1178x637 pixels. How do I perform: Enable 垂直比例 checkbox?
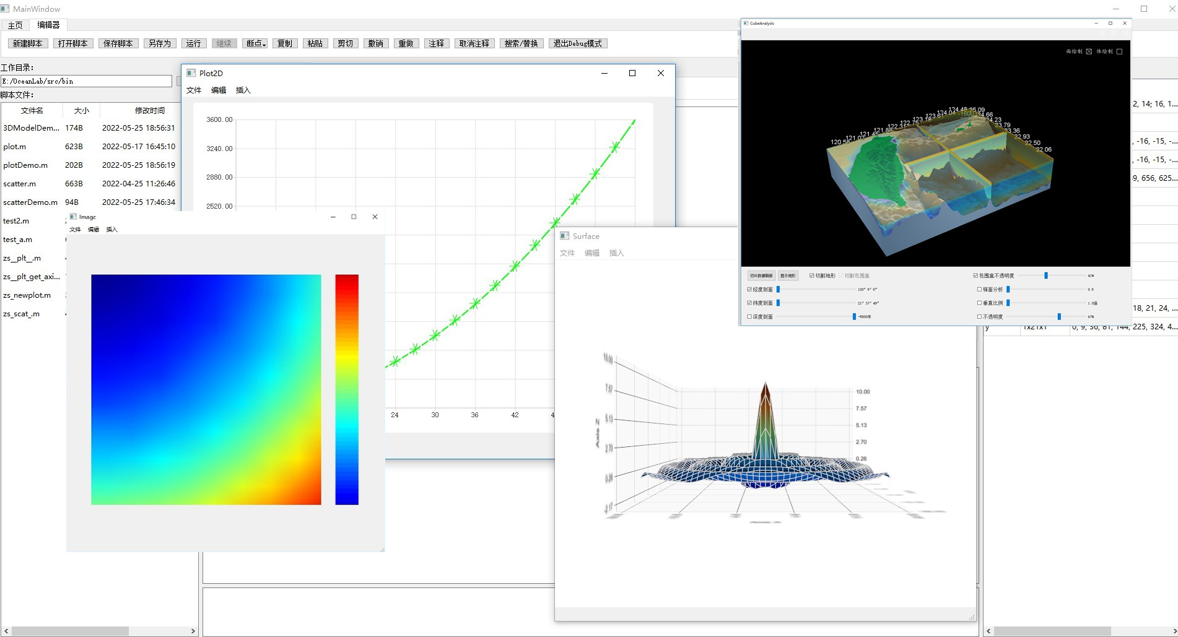pos(979,303)
